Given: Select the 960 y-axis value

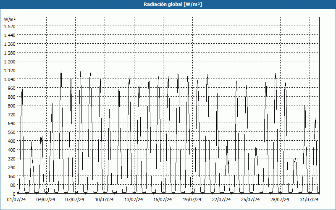Looking at the screenshot, I should 12,88.
